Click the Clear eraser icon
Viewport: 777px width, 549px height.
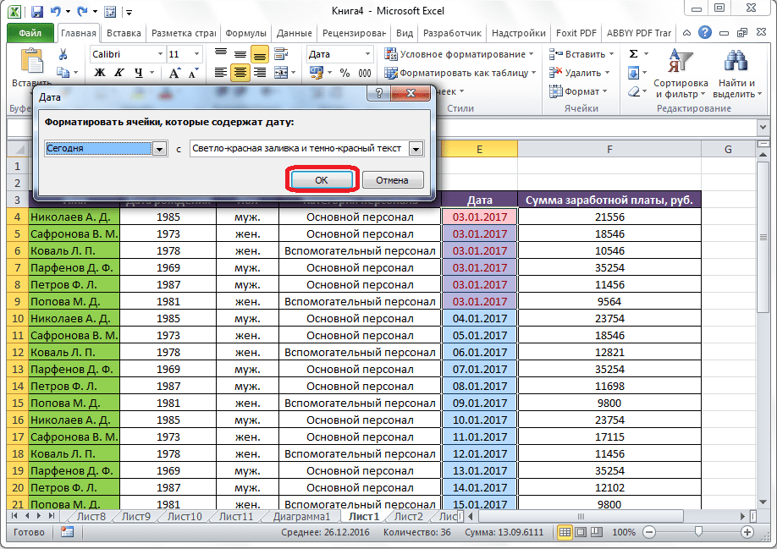tap(633, 92)
